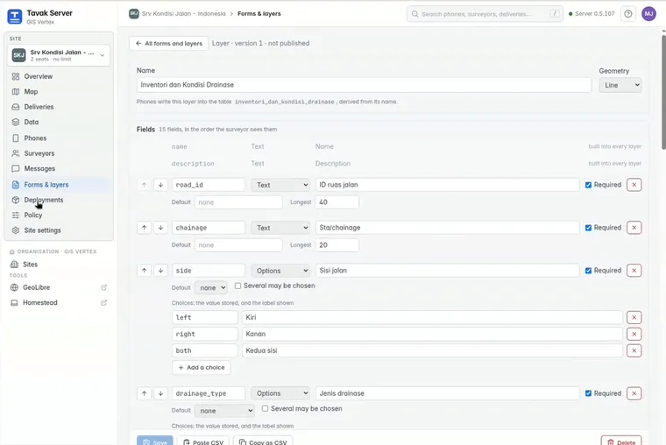Screen dimensions: 666x445
Task: Go back to All forms and layers
Action: click(x=168, y=43)
